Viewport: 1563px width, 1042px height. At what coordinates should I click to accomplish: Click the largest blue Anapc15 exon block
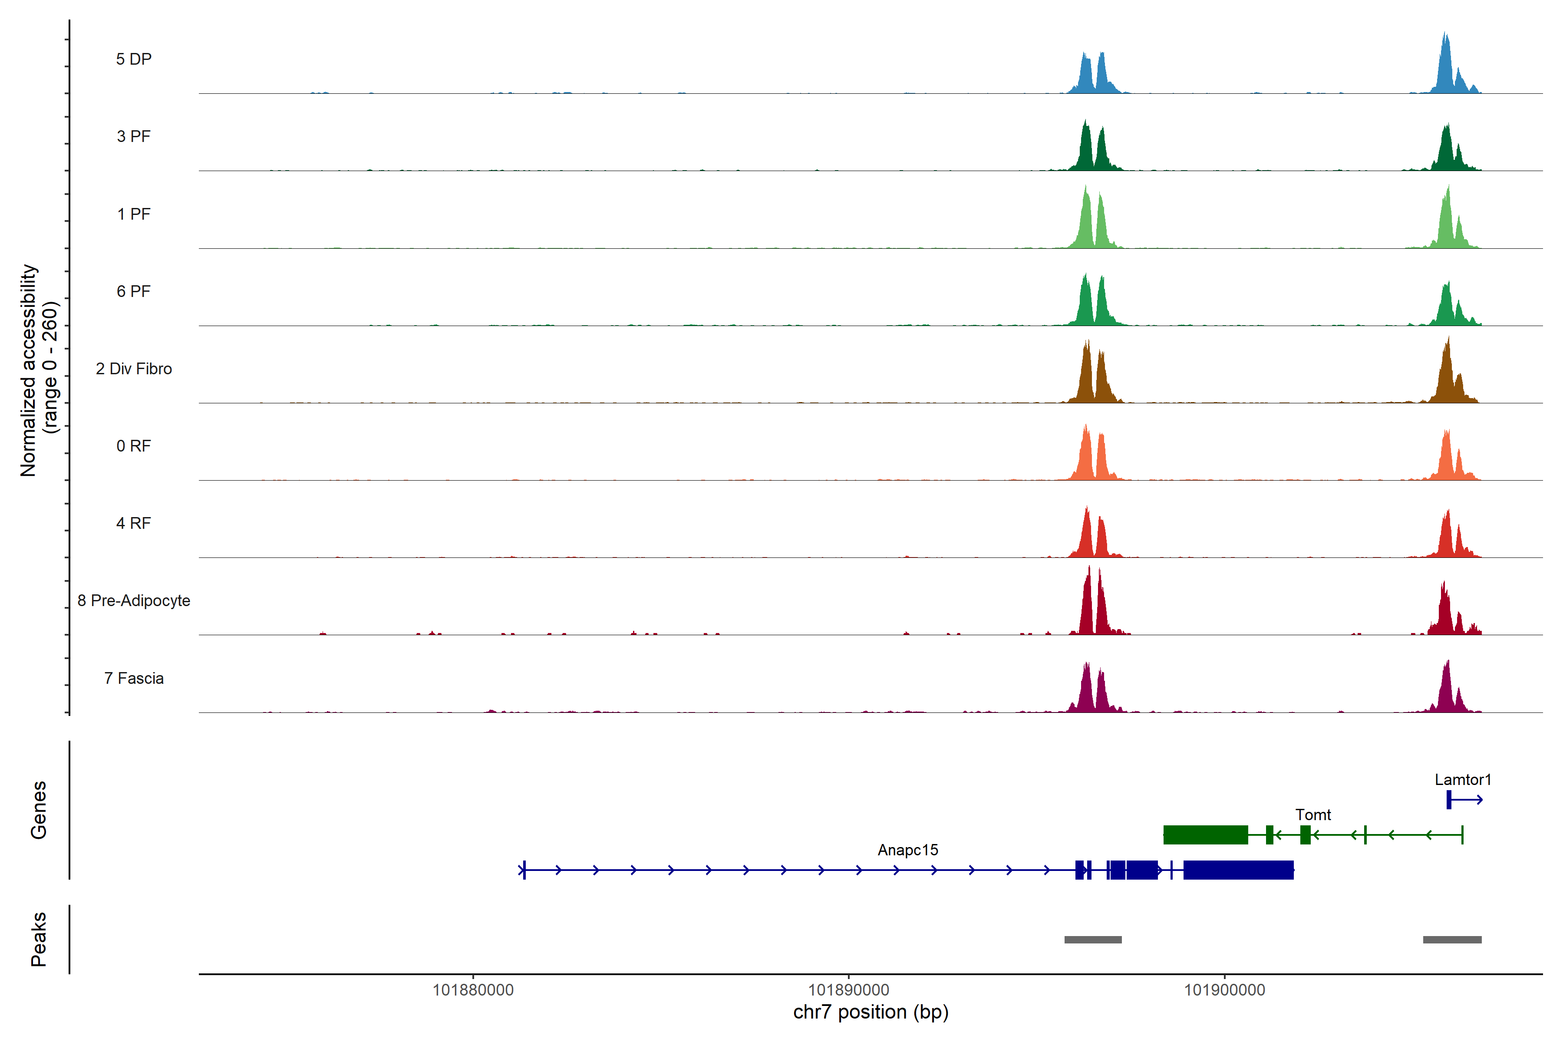pyautogui.click(x=1238, y=870)
